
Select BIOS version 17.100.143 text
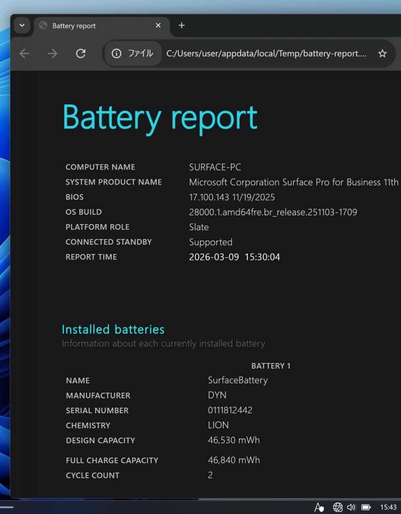232,197
